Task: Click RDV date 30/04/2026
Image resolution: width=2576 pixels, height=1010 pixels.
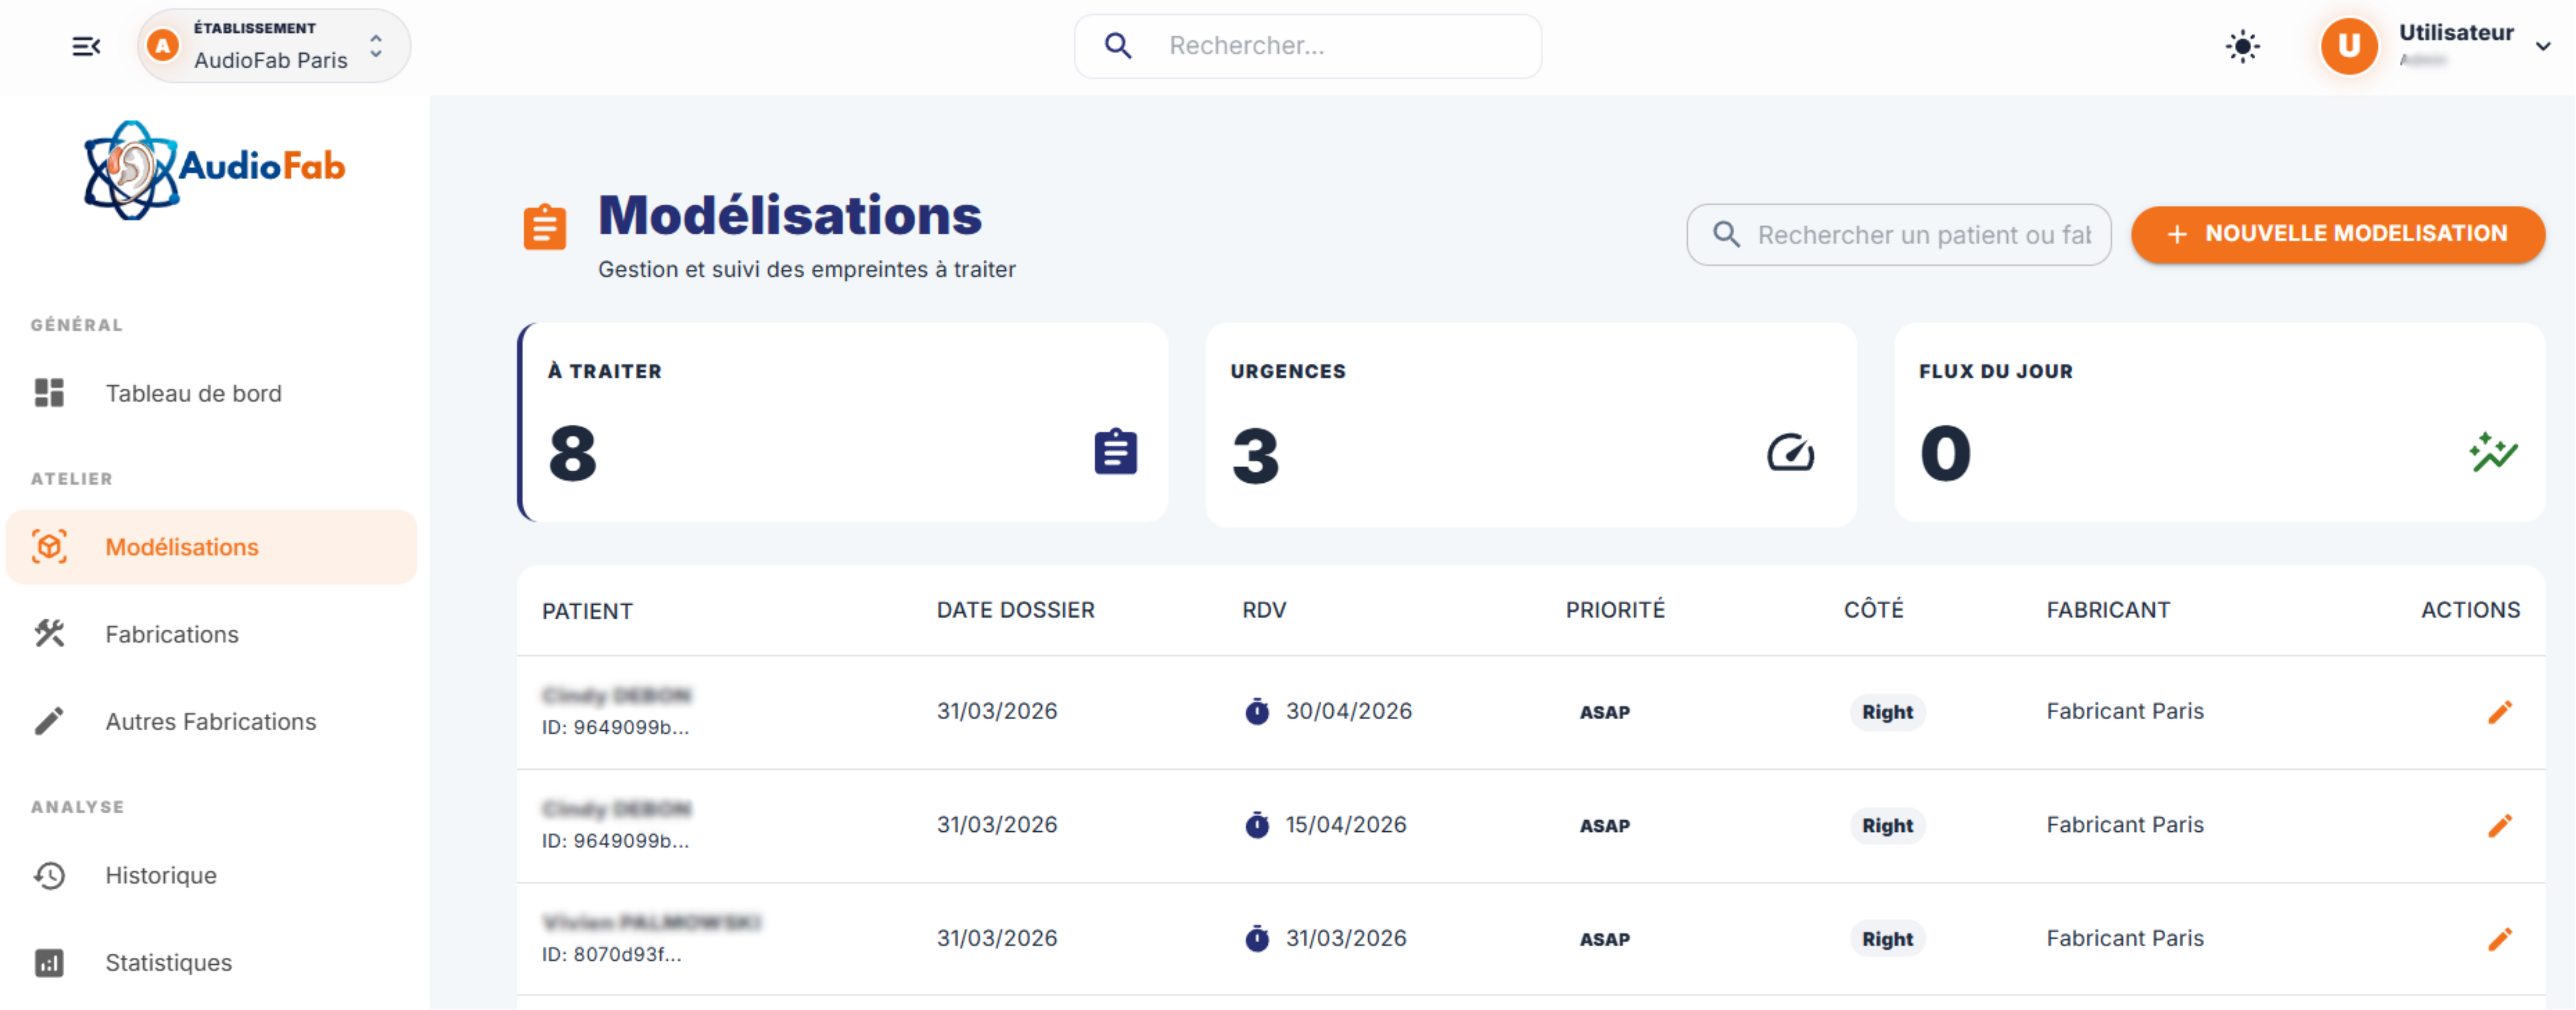Action: pos(1348,711)
